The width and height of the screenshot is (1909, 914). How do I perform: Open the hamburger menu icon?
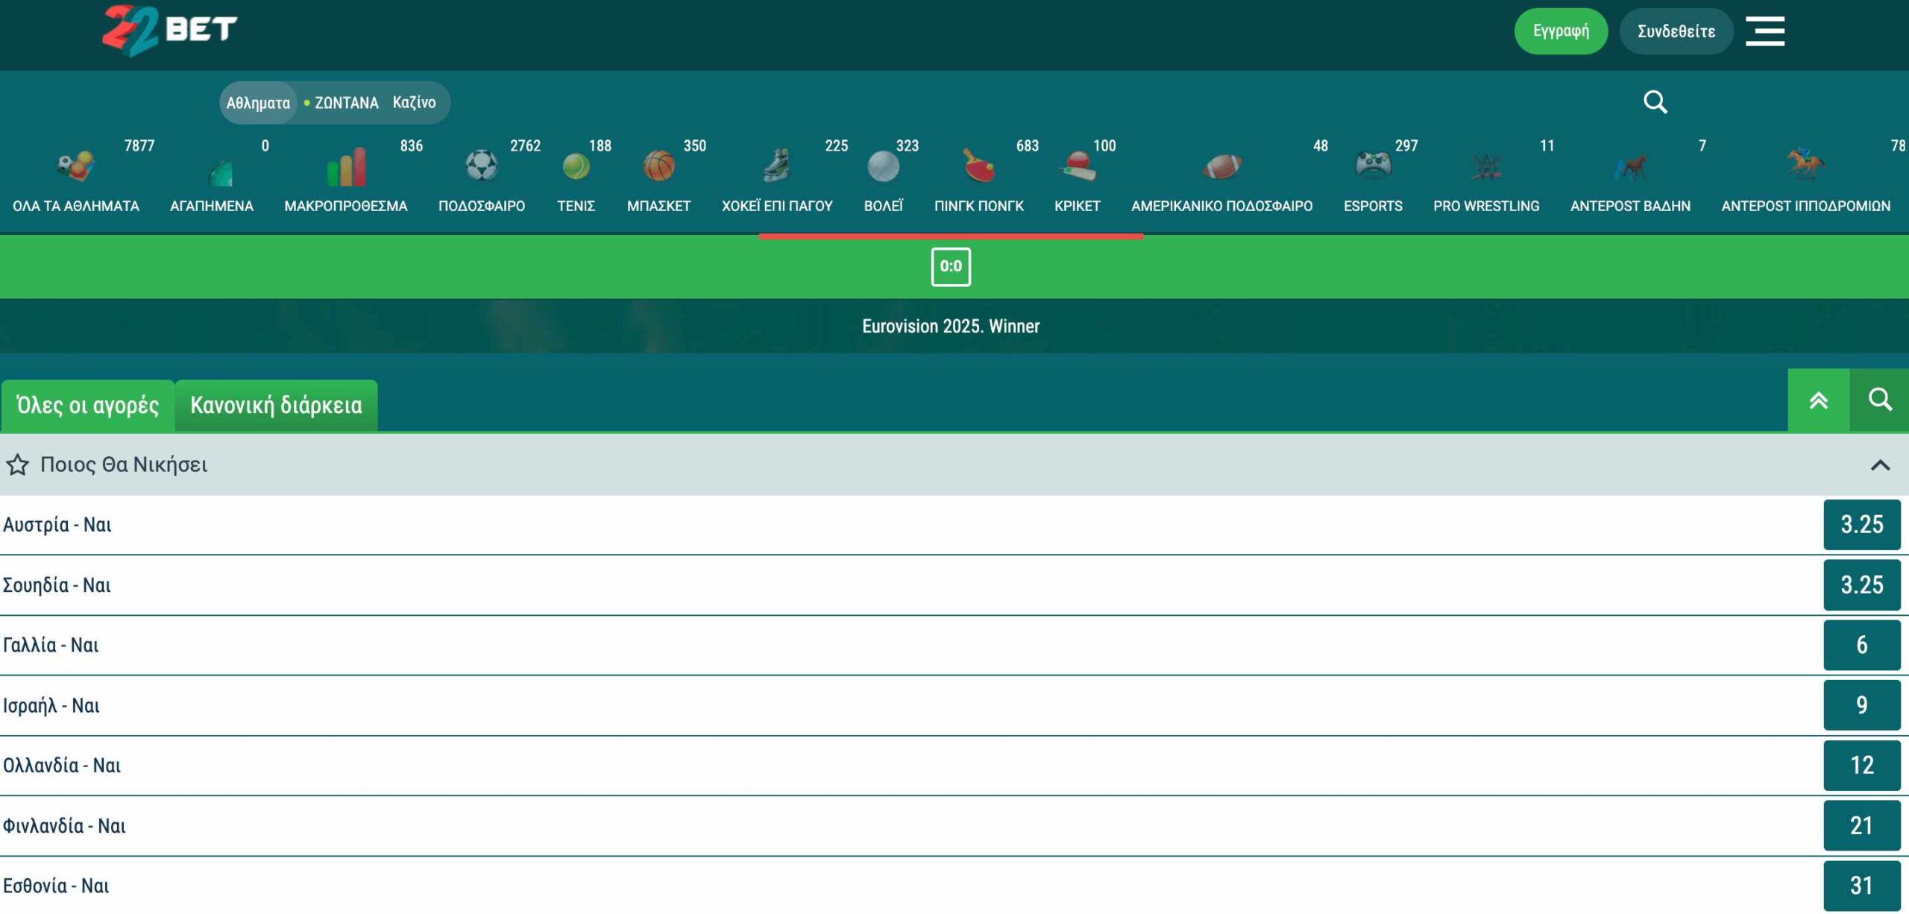pos(1764,31)
